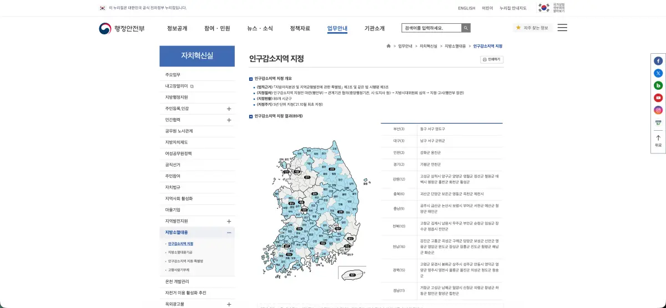
Task: Click the home icon in breadcrumb
Action: pos(389,46)
